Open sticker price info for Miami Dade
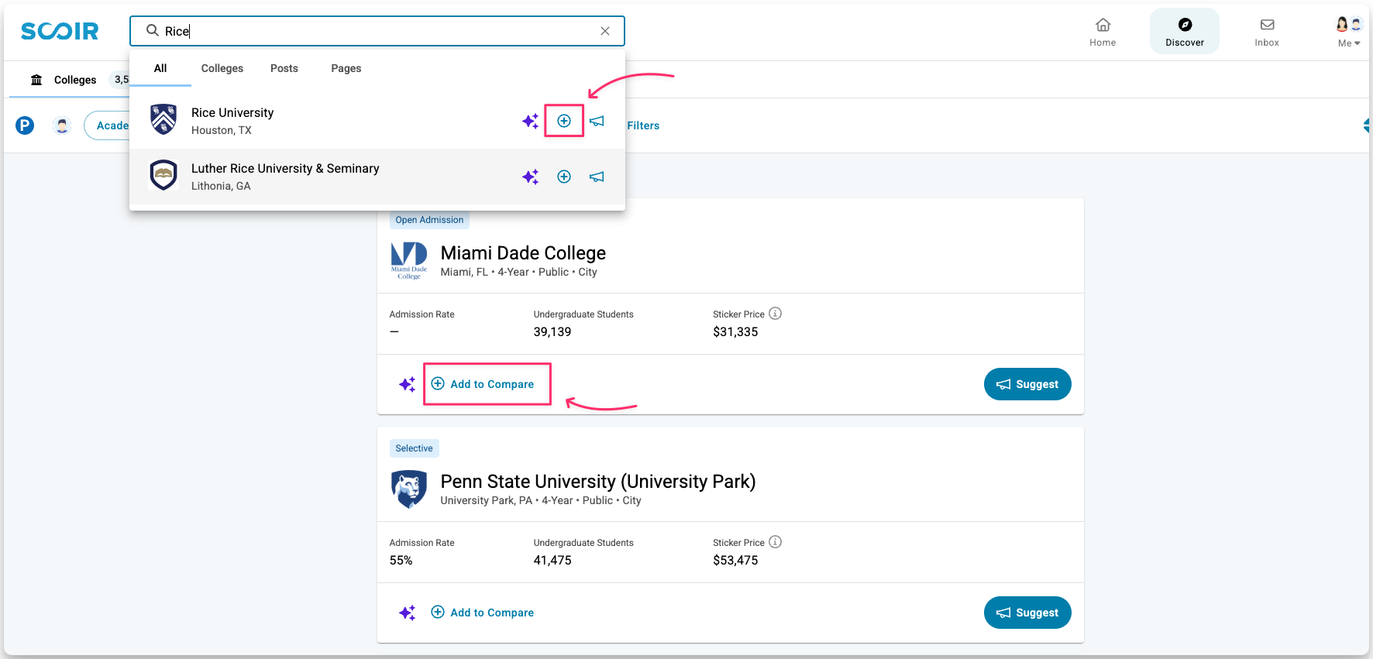 pos(775,314)
